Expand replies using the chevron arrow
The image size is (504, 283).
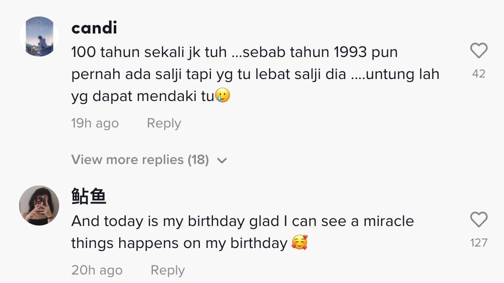click(x=222, y=160)
